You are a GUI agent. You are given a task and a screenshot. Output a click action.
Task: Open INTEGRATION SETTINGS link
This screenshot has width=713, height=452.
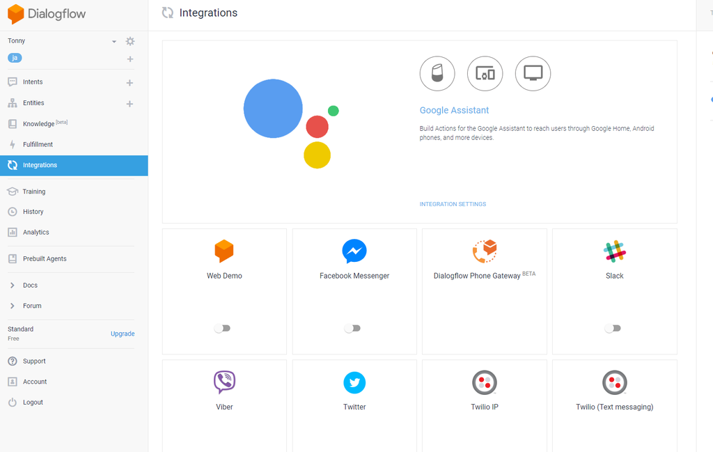[x=453, y=204]
